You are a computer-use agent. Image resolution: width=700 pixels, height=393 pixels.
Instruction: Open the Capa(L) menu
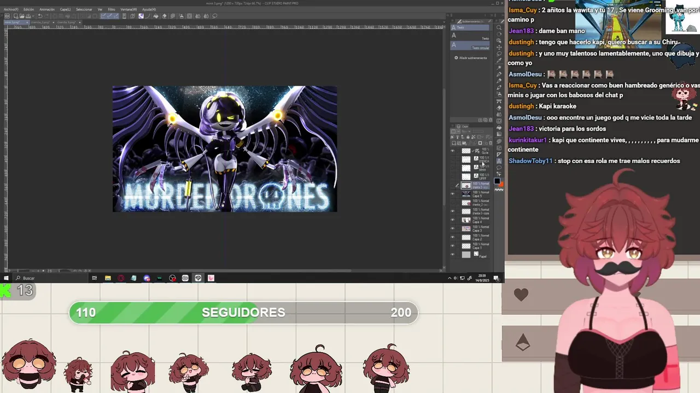coord(65,9)
